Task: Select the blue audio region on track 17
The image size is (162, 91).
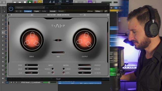Action: (80, 83)
